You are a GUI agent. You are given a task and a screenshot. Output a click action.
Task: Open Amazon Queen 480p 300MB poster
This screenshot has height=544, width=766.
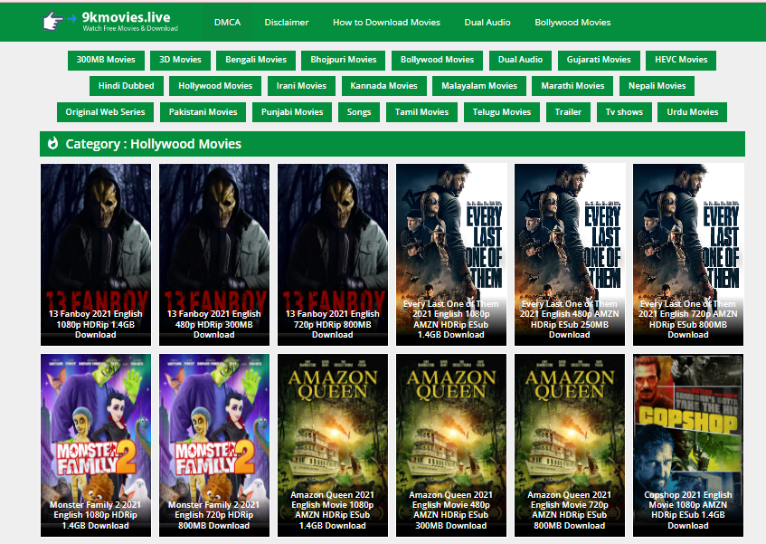coord(451,445)
